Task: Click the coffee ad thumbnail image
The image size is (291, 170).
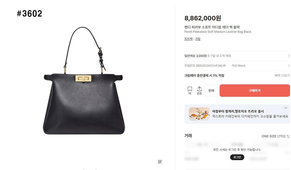Action: point(199,114)
